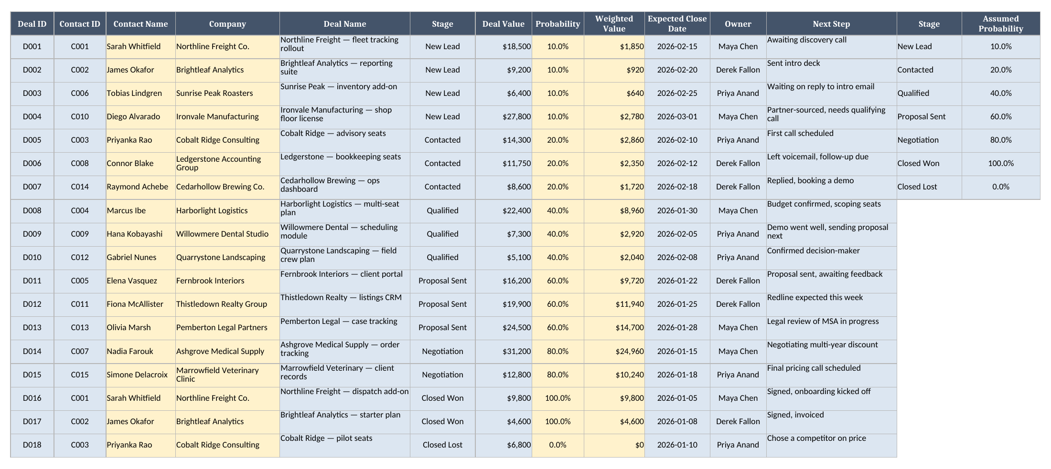
Task: Select deal value $27,800
Action: [x=504, y=117]
